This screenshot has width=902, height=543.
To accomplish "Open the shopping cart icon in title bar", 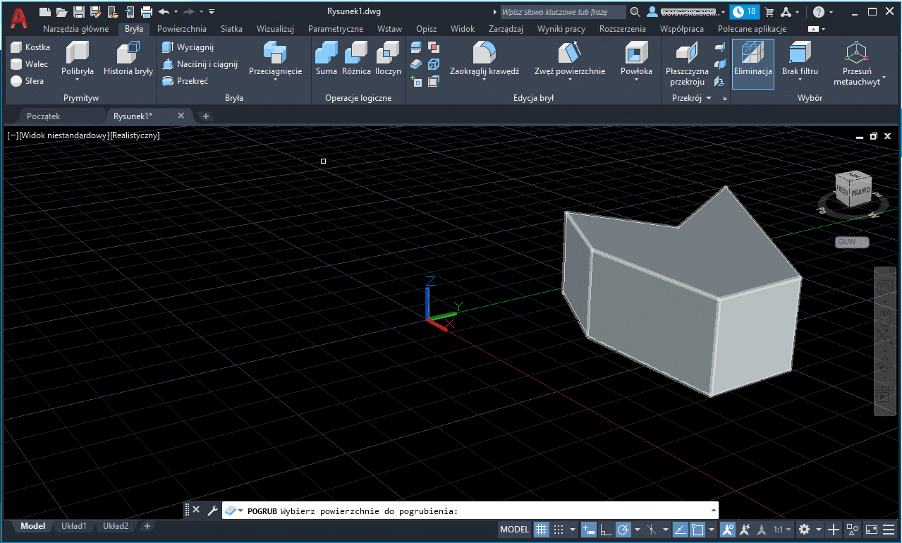I will (x=769, y=12).
